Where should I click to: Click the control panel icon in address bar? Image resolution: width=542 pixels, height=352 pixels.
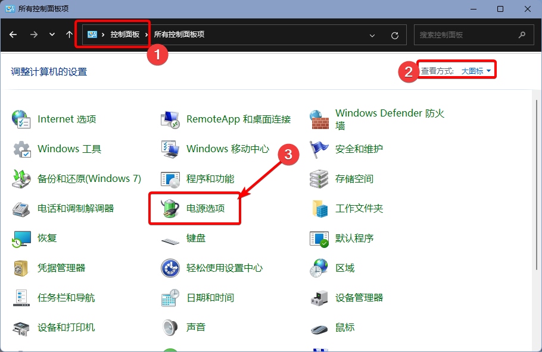click(92, 34)
